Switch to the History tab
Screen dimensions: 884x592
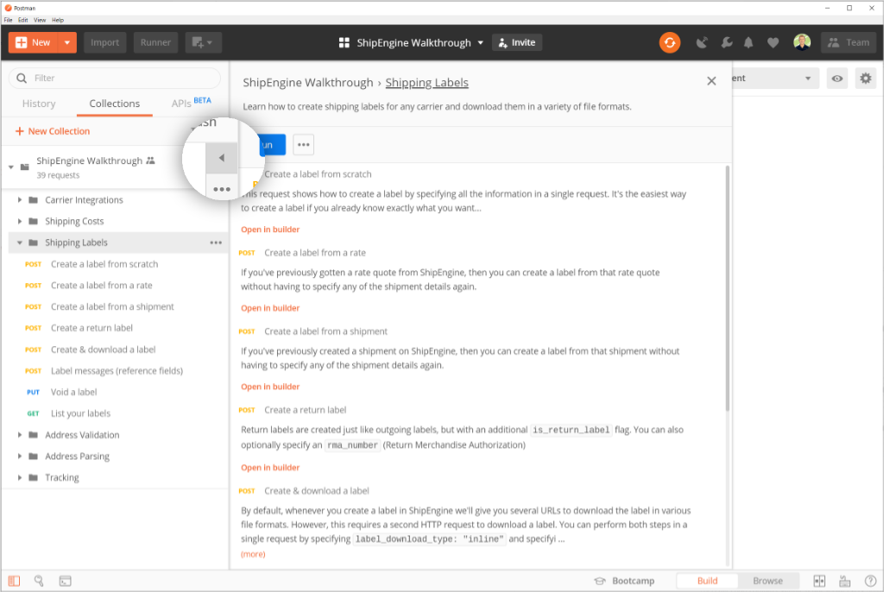[39, 104]
